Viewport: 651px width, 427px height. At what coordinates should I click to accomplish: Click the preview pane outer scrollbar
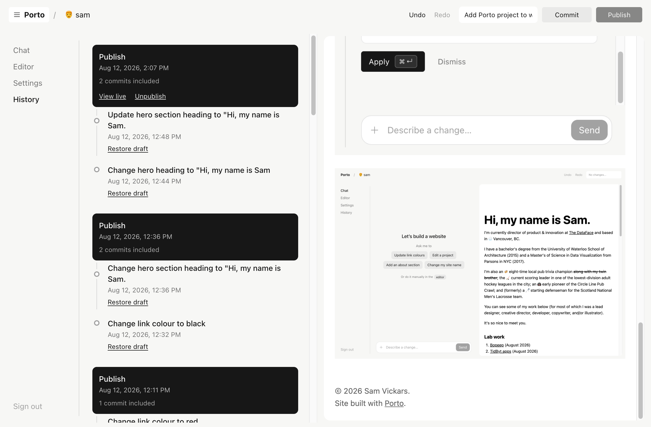[640, 370]
